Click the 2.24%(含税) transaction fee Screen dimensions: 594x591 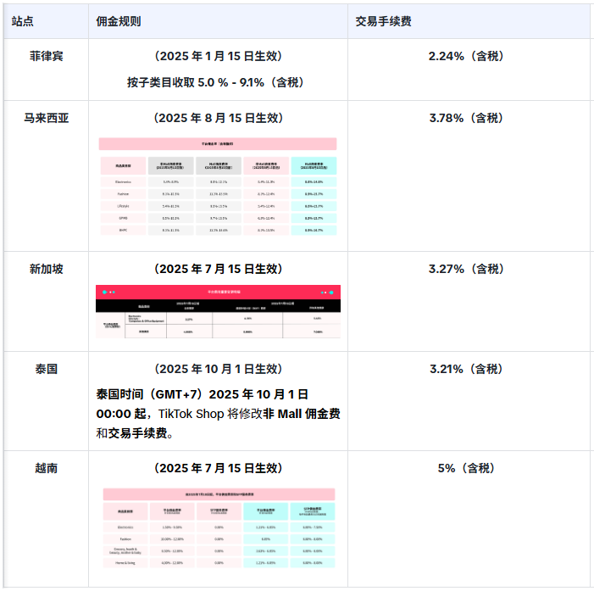(466, 57)
